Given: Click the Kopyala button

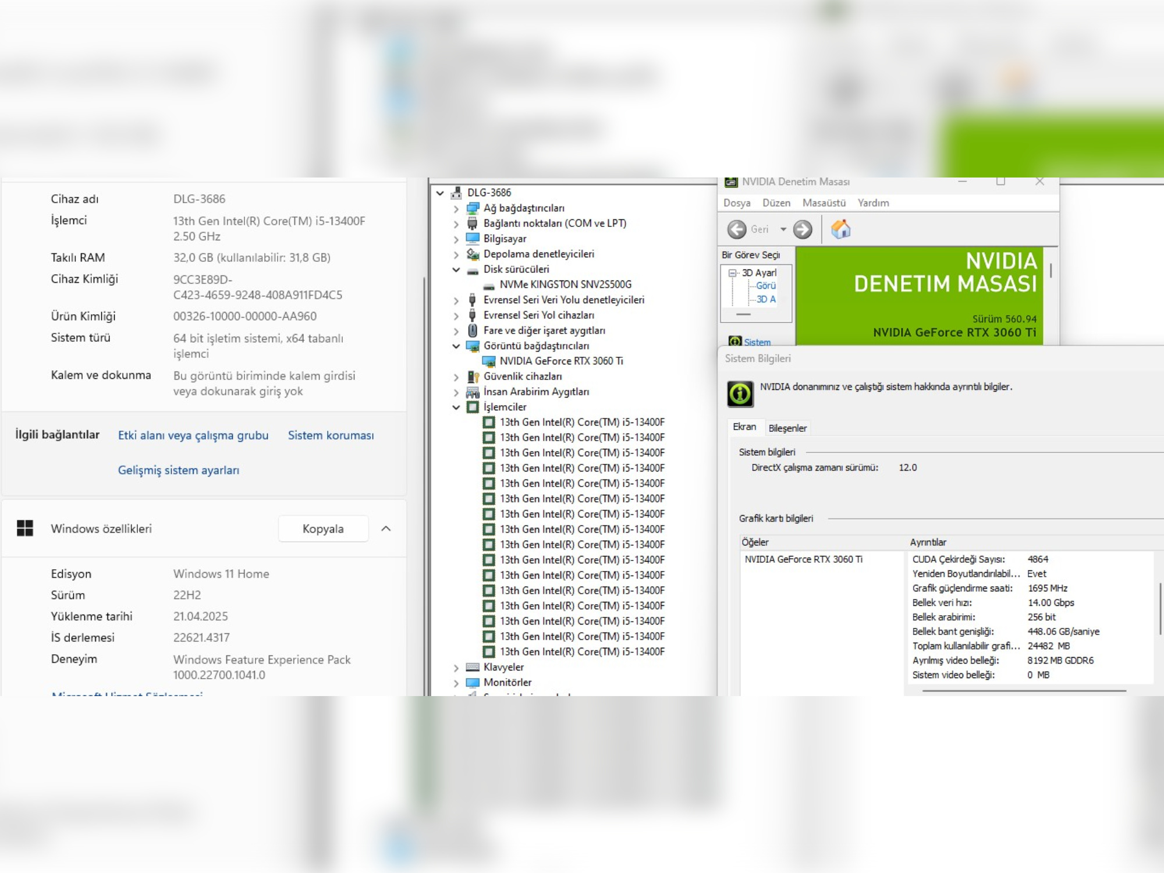Looking at the screenshot, I should [x=323, y=528].
